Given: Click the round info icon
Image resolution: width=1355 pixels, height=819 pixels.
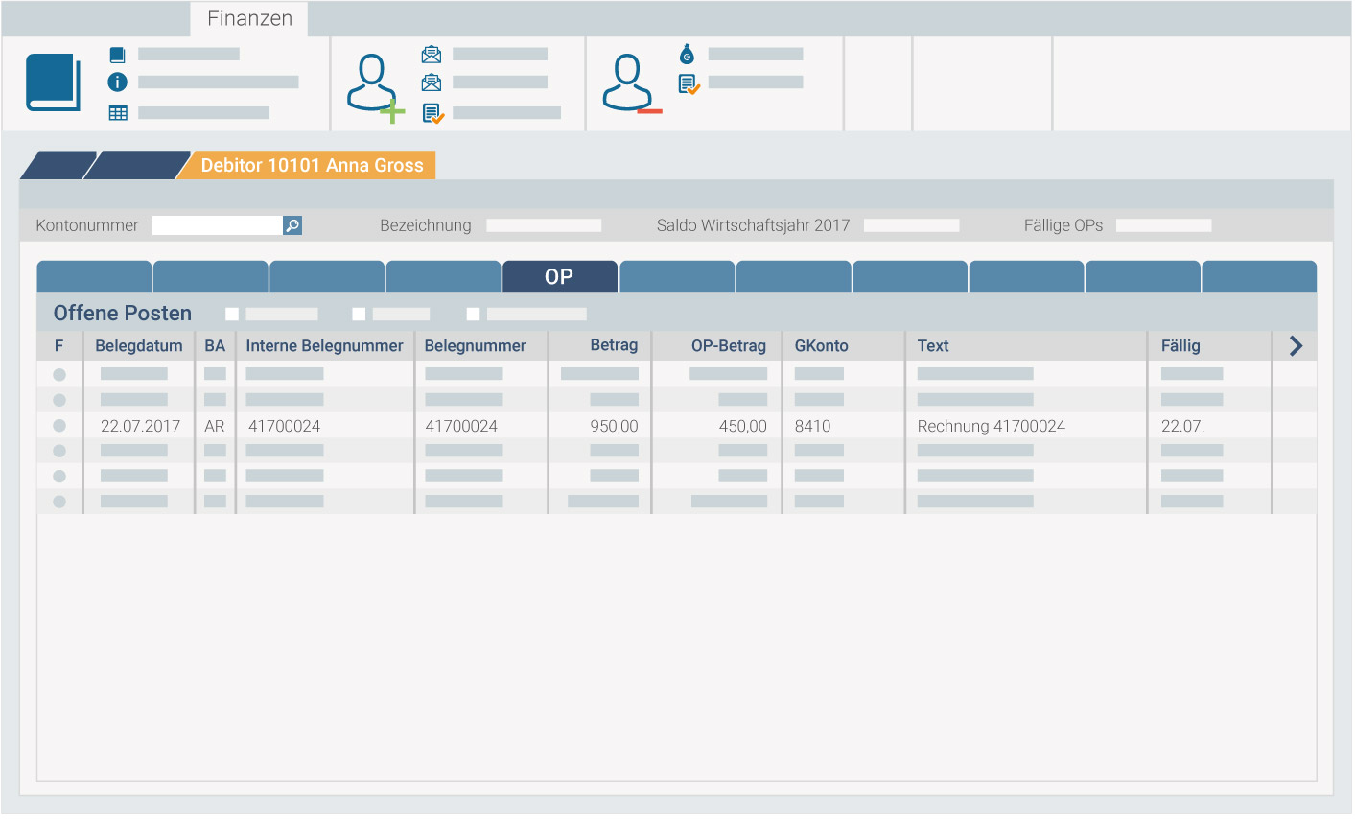Looking at the screenshot, I should 117,82.
